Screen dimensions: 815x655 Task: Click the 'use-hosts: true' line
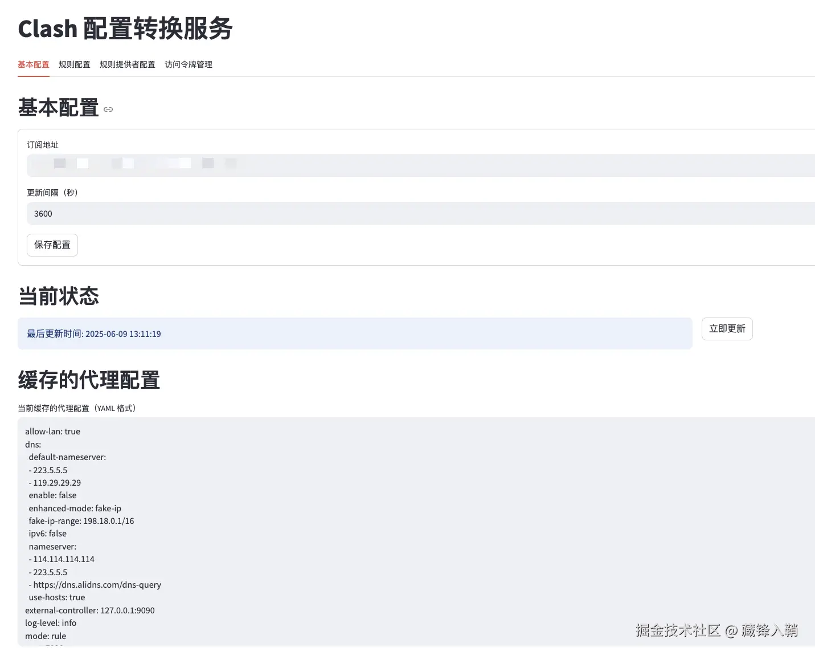pos(57,597)
